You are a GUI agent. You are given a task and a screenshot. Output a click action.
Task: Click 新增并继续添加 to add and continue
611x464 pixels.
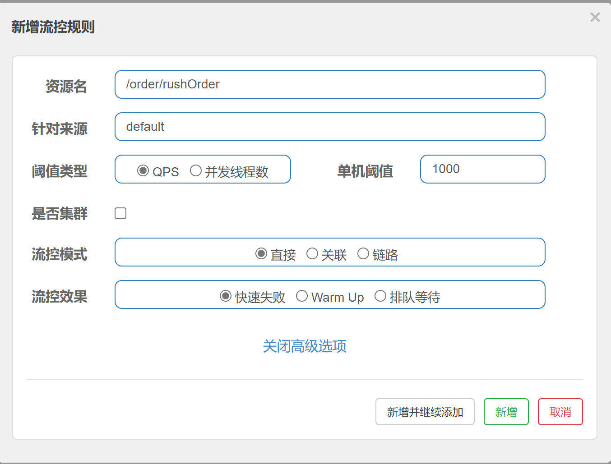pos(425,412)
